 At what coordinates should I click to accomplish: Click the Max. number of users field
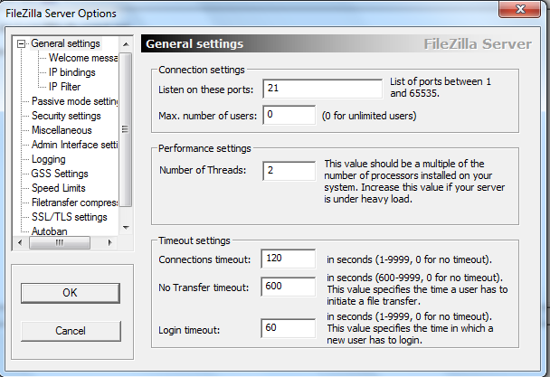[x=289, y=115]
